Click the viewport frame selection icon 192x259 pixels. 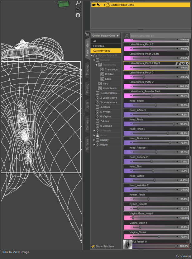[78, 9]
